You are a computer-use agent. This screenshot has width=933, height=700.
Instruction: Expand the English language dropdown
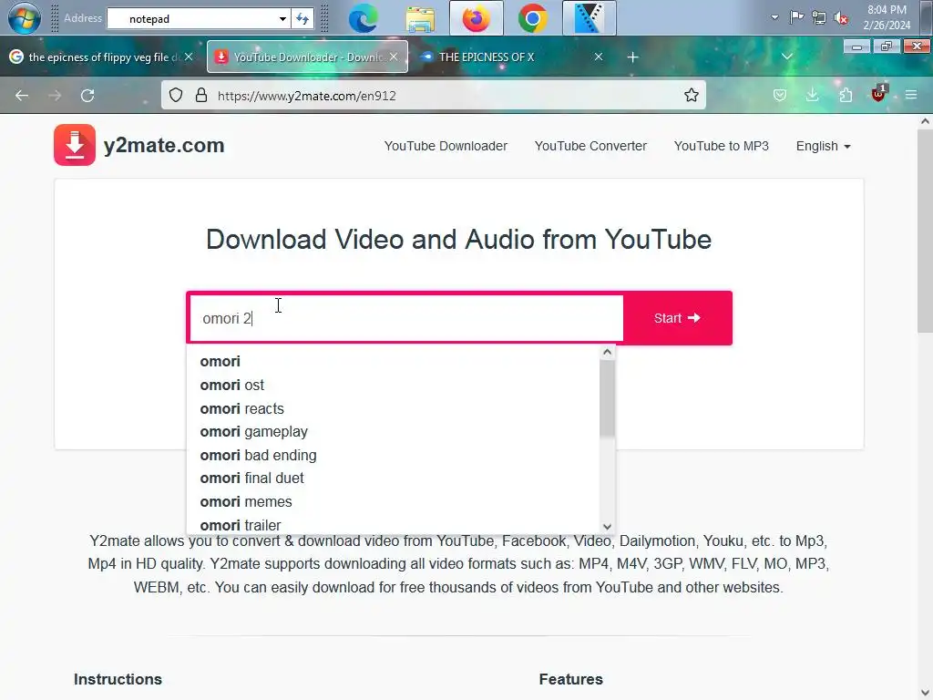824,146
